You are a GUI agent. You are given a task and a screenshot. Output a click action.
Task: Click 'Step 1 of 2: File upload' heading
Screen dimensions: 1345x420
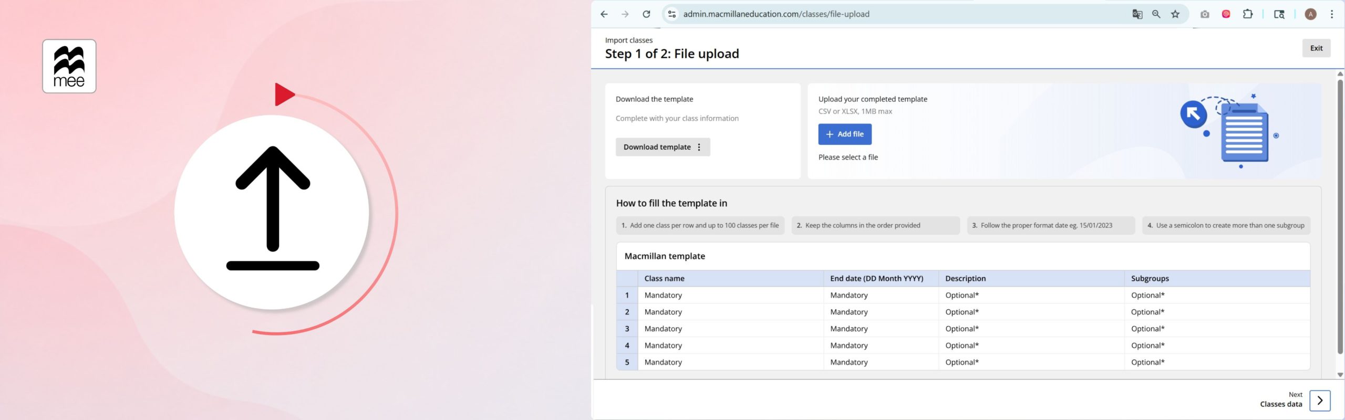[x=672, y=54]
